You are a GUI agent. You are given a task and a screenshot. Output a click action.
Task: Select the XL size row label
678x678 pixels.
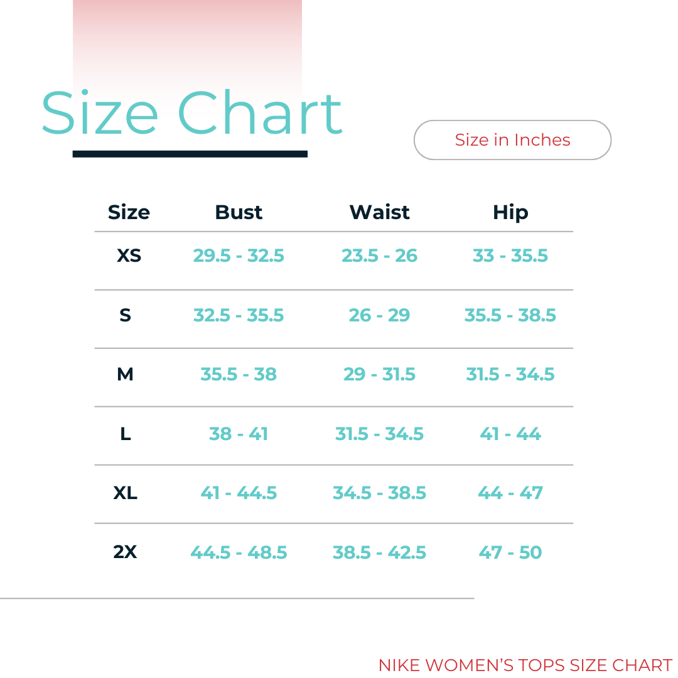tap(125, 493)
